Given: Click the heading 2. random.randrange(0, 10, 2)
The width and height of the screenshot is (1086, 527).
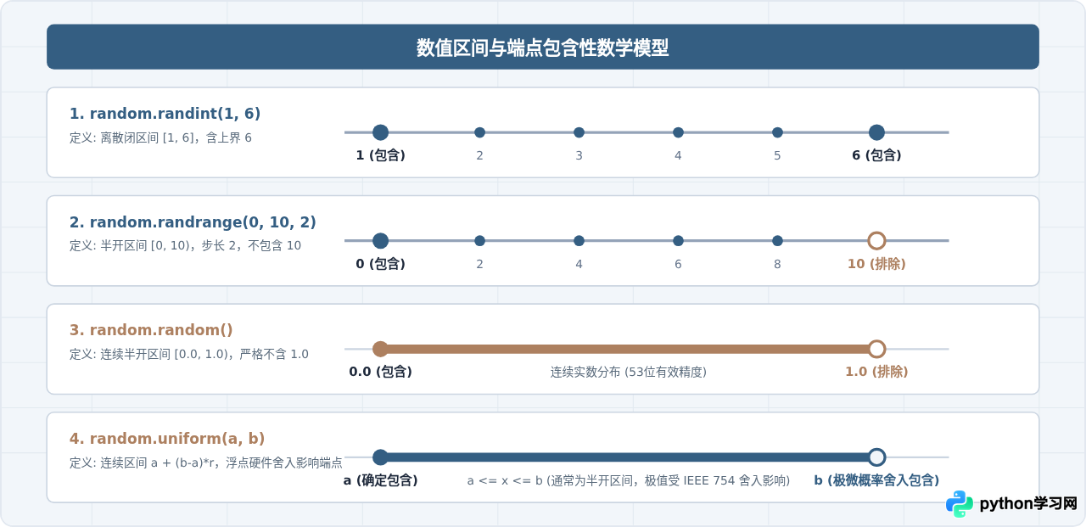Looking at the screenshot, I should pyautogui.click(x=193, y=222).
